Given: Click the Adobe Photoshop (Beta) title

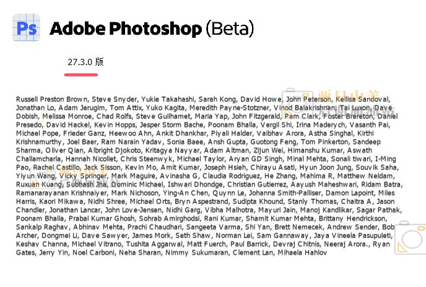Looking at the screenshot, I should point(152,29).
